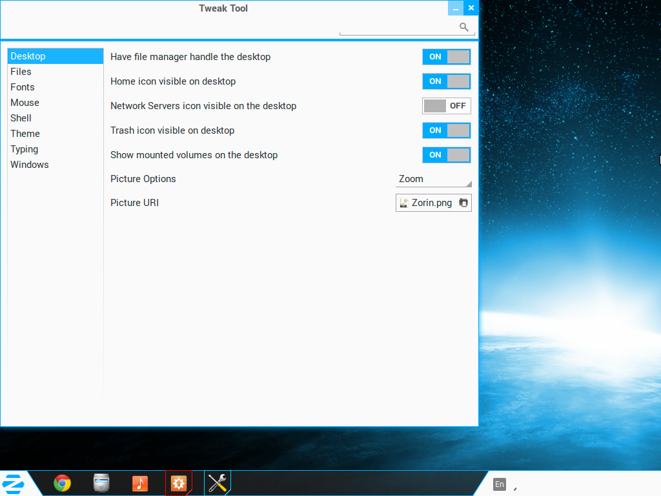Open the music player from the taskbar
The width and height of the screenshot is (661, 496).
(x=140, y=483)
